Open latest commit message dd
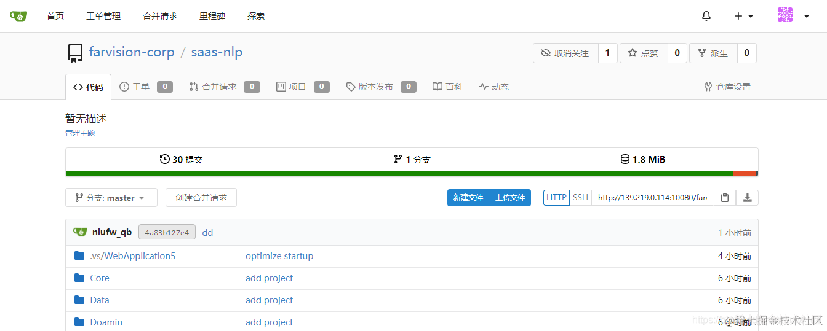 (207, 232)
